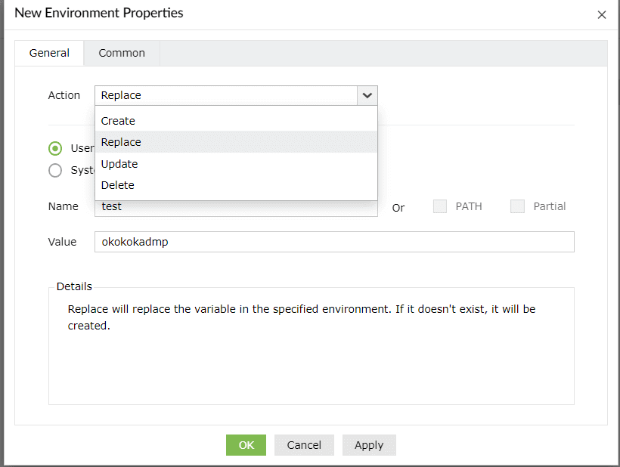Choose Create from the Action list

[x=118, y=121]
